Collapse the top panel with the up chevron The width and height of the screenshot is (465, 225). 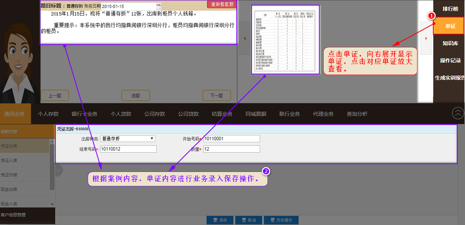tap(458, 113)
